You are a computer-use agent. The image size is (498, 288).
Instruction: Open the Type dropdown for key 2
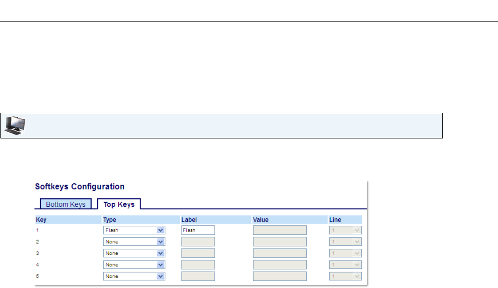(x=134, y=242)
